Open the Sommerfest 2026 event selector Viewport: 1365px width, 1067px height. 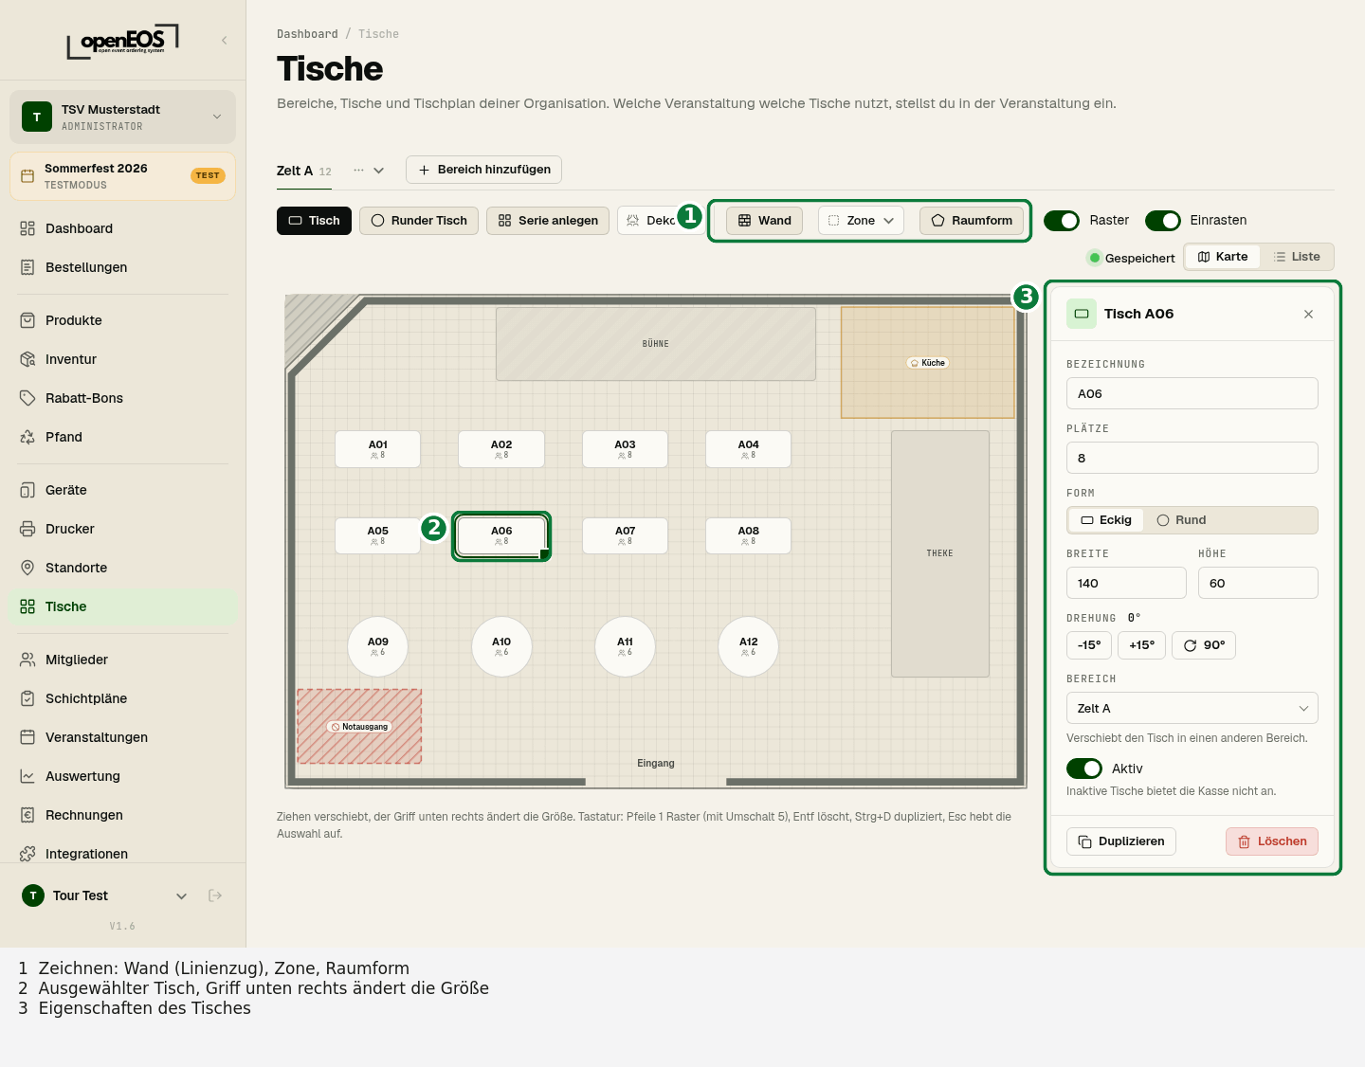[123, 176]
